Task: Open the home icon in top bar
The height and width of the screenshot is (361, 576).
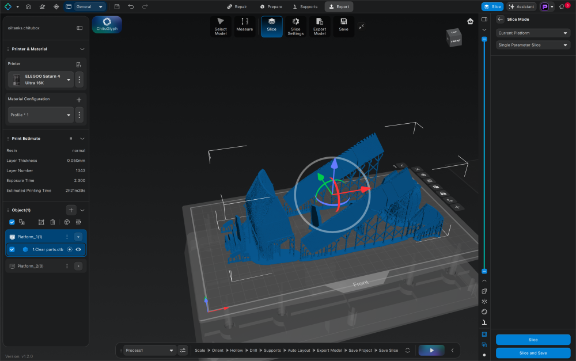Action: point(28,6)
